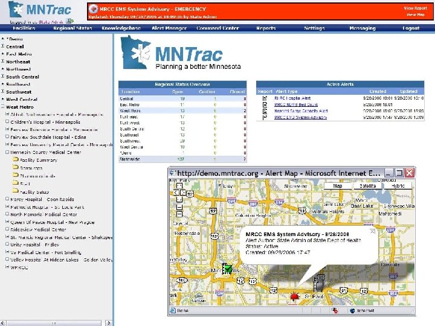The height and width of the screenshot is (326, 435).
Task: Click Central row in Regional Status Overview
Action: (x=182, y=98)
